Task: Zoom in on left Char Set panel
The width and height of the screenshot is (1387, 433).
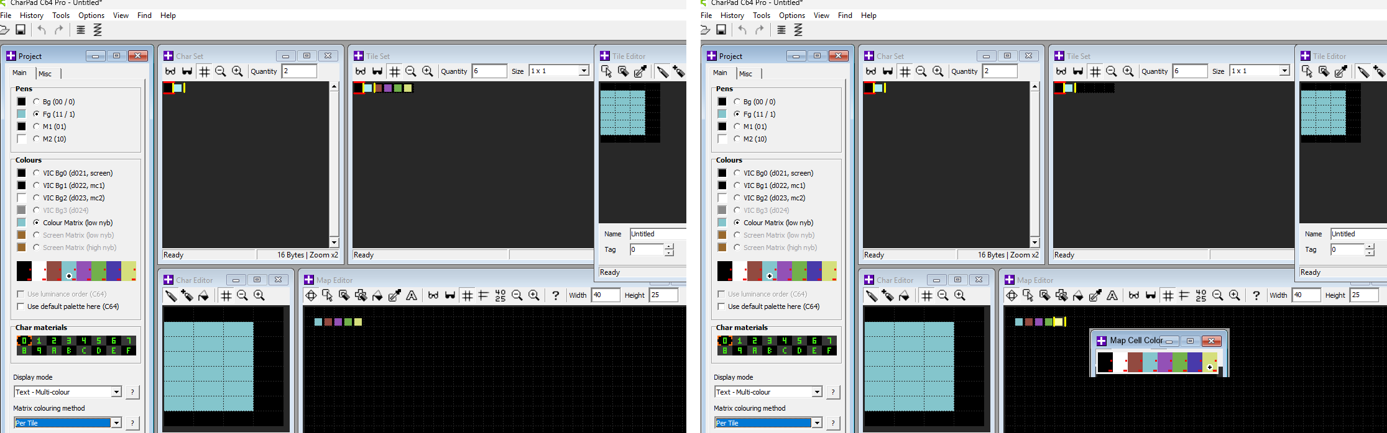Action: [x=237, y=71]
